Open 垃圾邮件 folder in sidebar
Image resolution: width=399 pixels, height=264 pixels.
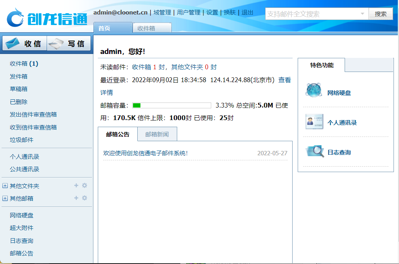click(22, 140)
